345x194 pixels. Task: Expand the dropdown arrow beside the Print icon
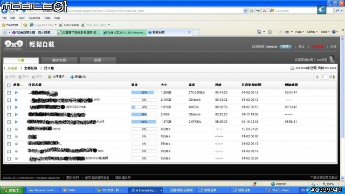(292, 32)
